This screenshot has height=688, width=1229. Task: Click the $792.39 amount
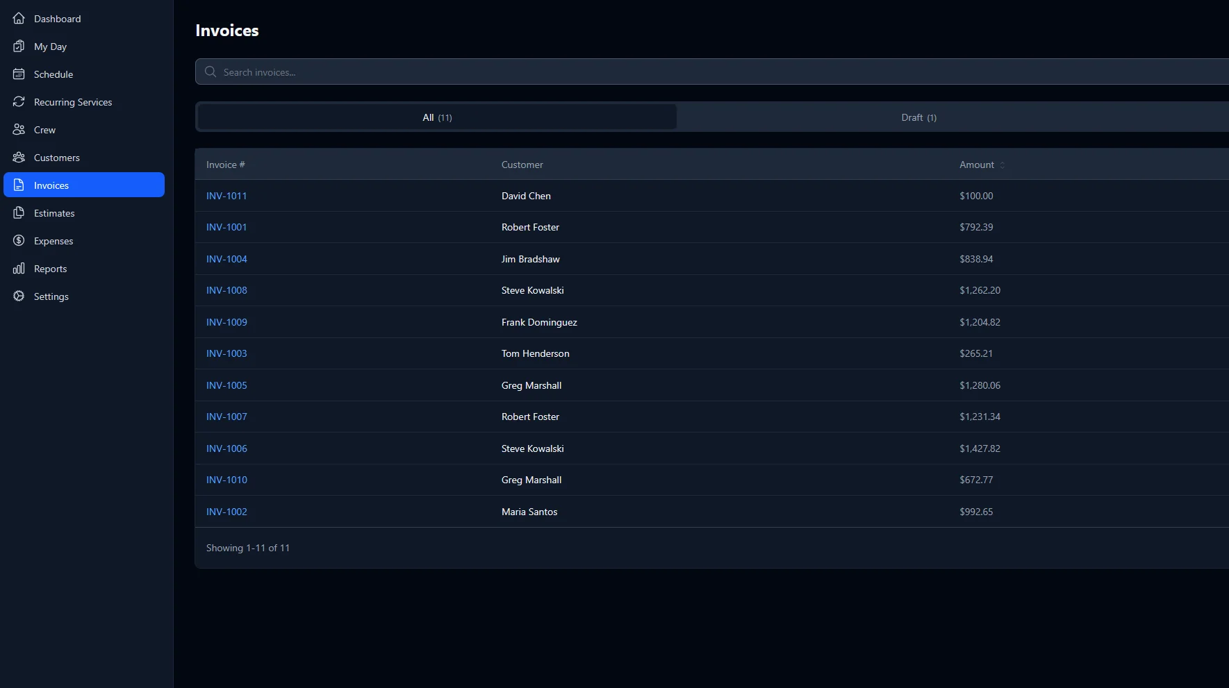coord(976,227)
